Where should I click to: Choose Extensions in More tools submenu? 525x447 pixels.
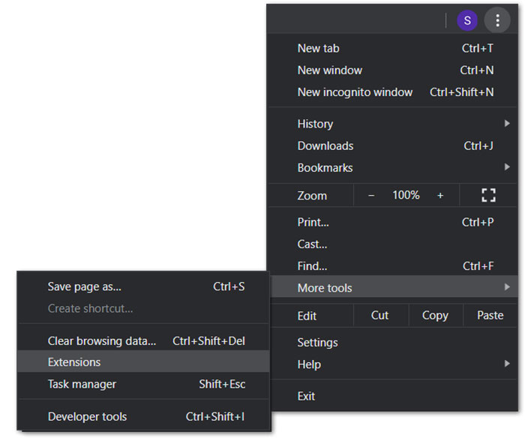[74, 361]
